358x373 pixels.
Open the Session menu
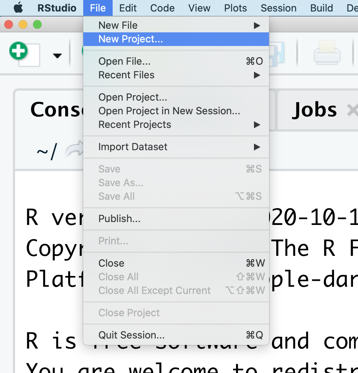click(278, 8)
